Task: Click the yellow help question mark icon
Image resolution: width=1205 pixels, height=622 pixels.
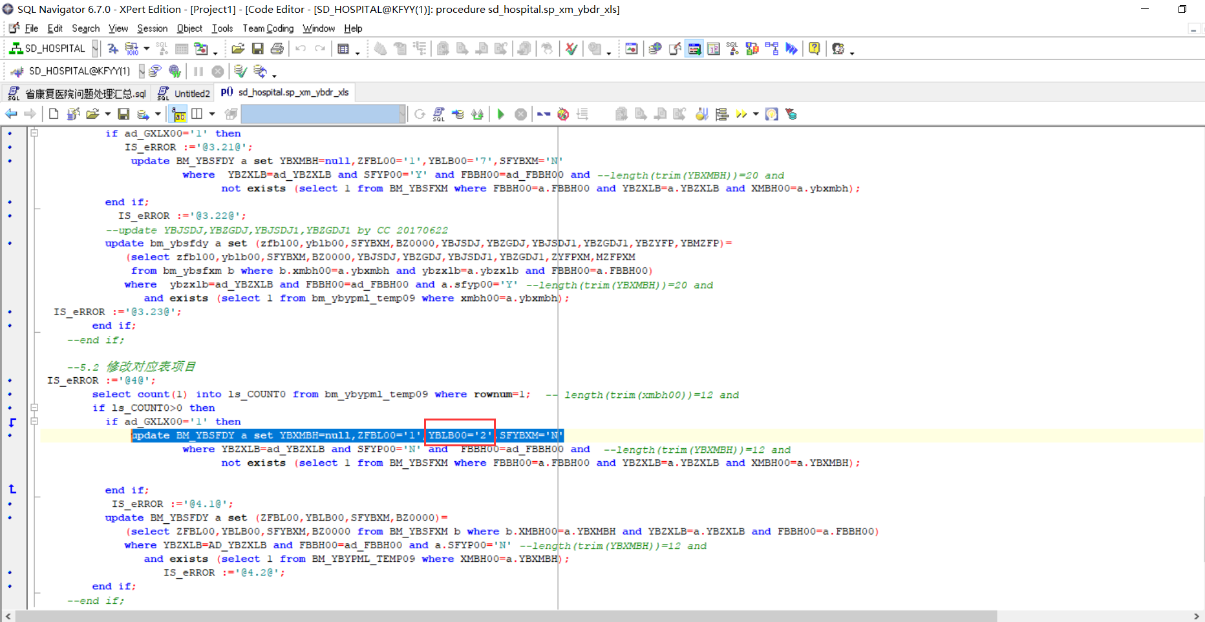Action: point(814,49)
